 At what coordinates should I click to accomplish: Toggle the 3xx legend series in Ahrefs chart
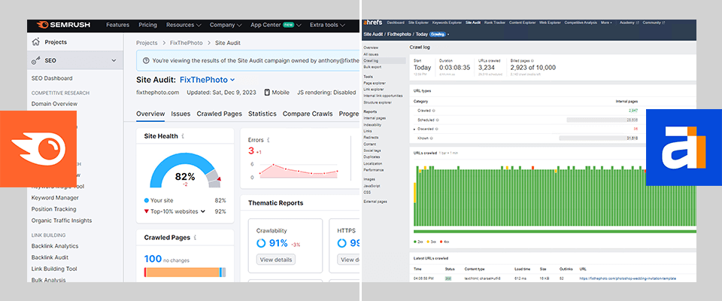431,242
